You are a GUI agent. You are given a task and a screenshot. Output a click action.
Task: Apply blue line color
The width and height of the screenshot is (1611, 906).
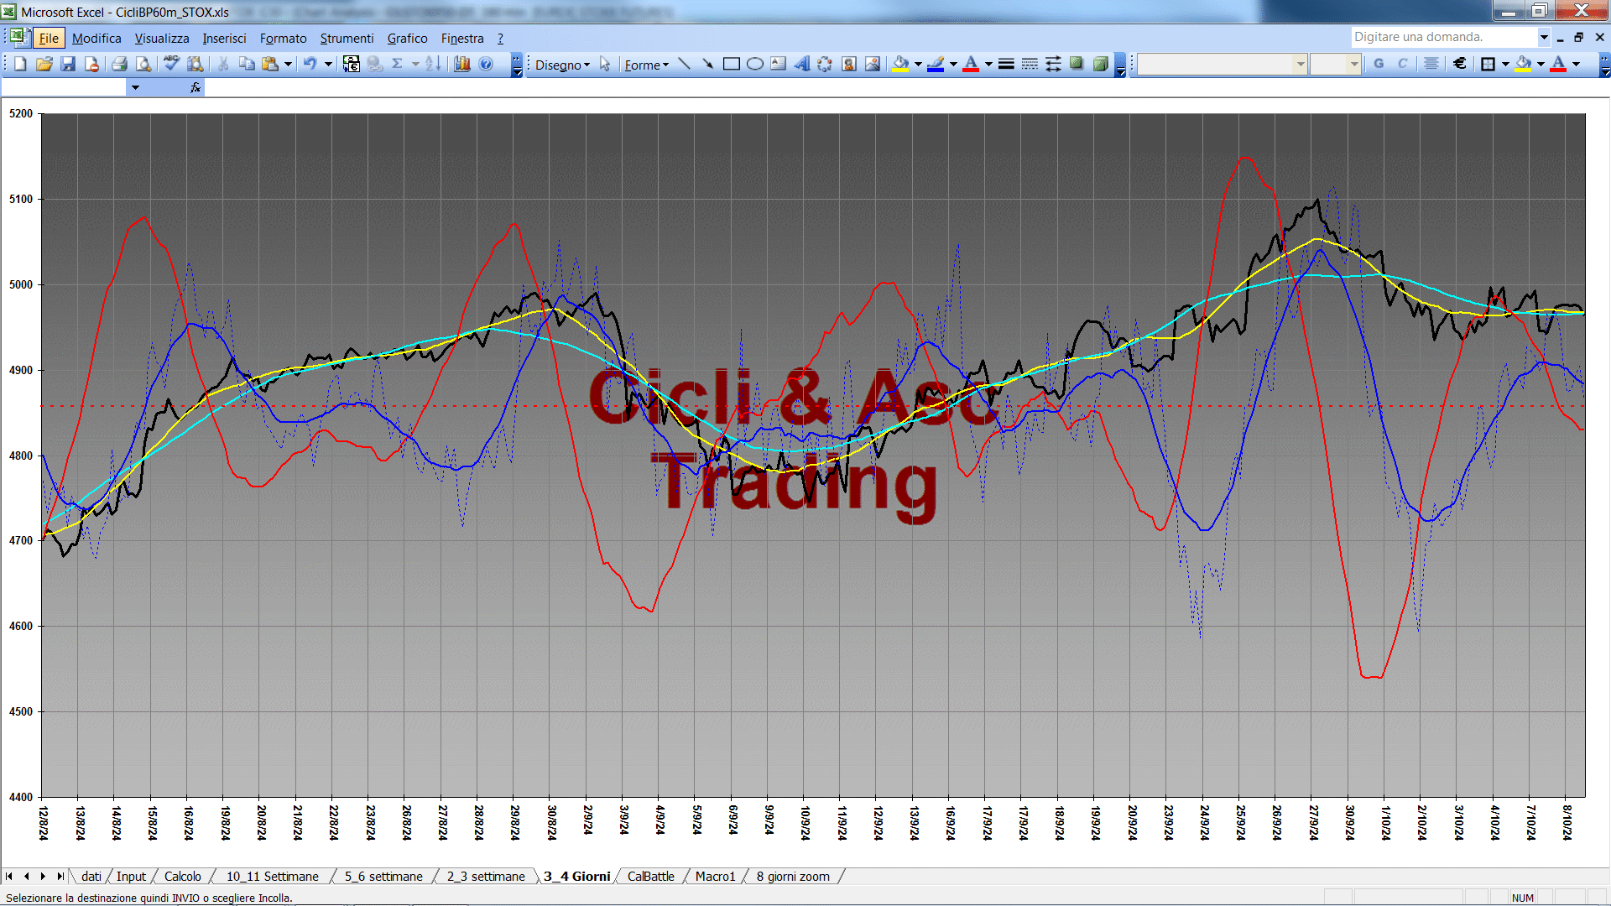[x=936, y=65]
